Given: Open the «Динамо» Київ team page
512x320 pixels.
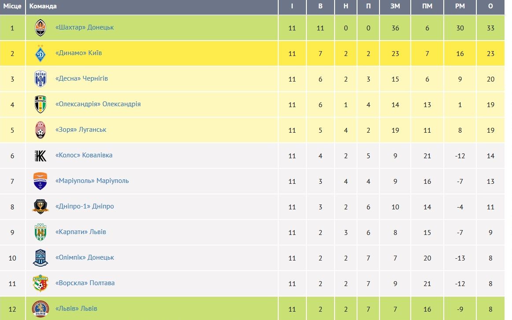Looking at the screenshot, I should [x=79, y=53].
